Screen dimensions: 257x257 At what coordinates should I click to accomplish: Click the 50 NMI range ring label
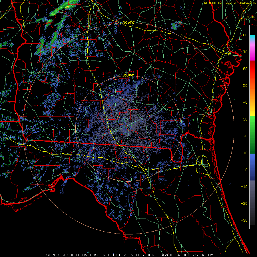click(128, 75)
